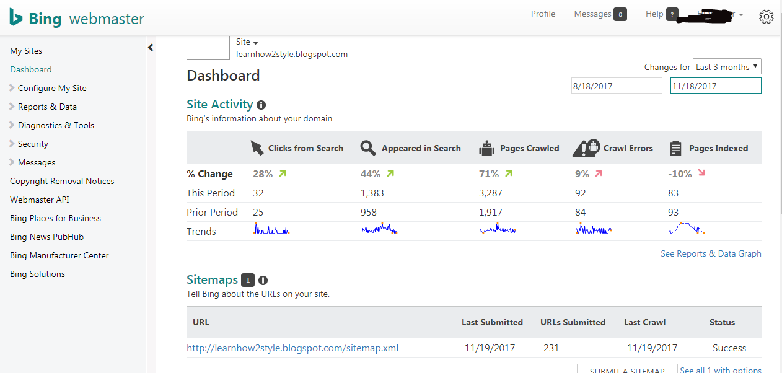Follow the See Reports & Data Graph link
The width and height of the screenshot is (782, 373).
(711, 253)
